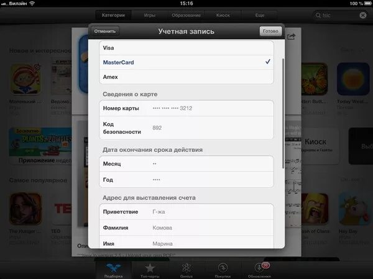The width and height of the screenshot is (373, 279).
Task: Open the Еще tab
Action: point(259,15)
